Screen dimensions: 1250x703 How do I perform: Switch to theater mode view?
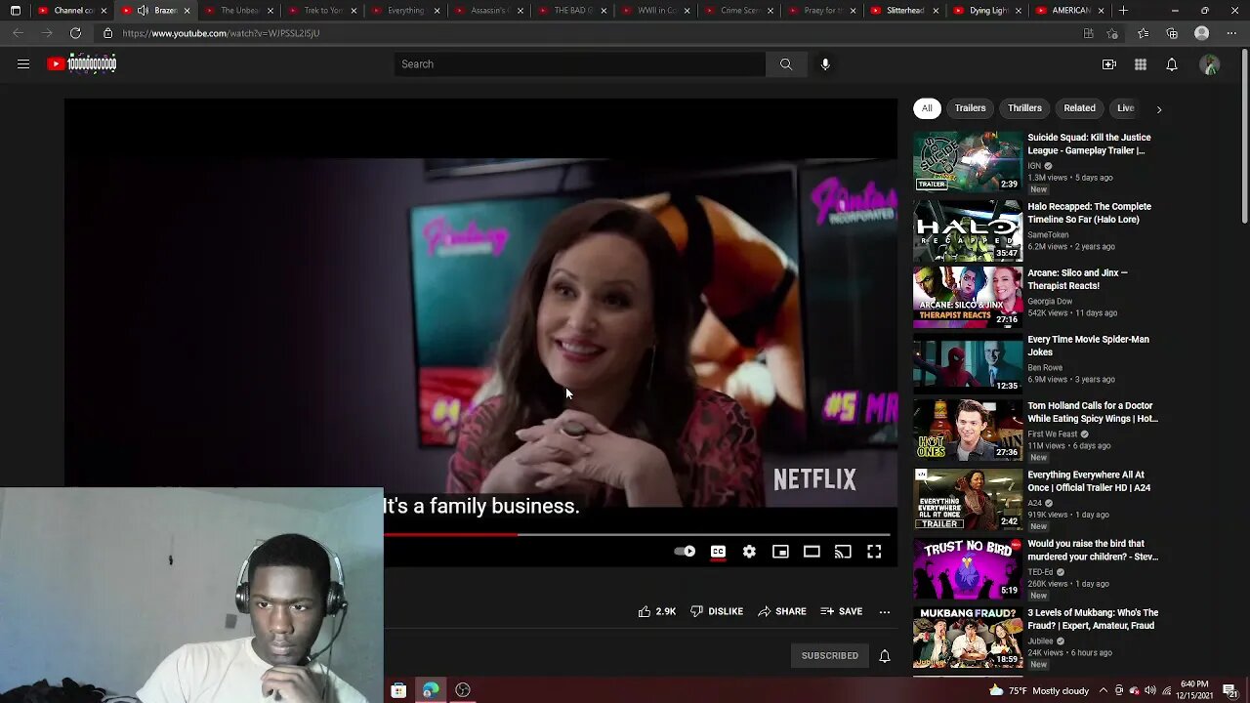pos(812,552)
